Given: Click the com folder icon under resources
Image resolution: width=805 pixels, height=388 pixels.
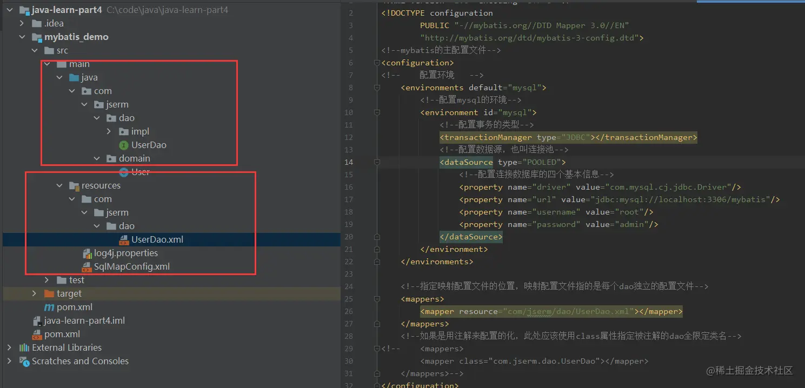Looking at the screenshot, I should click(87, 199).
